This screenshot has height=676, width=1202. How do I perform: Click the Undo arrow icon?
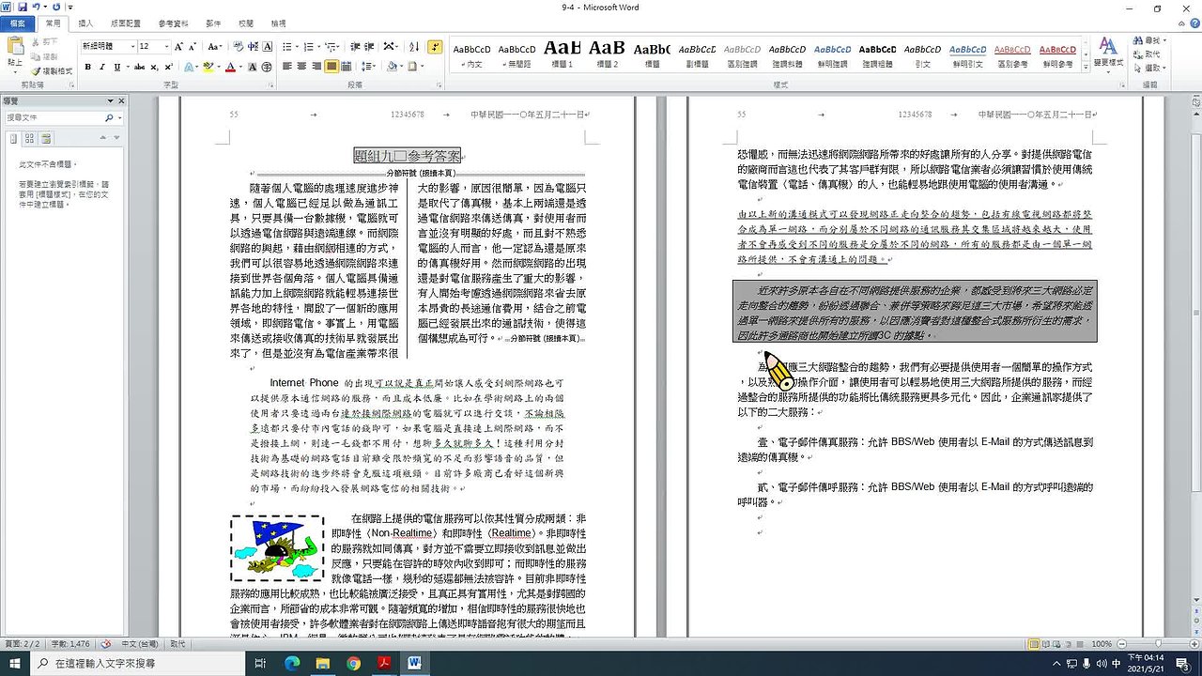coord(35,8)
